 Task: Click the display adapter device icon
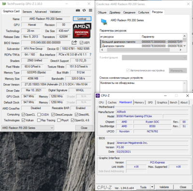[x=104, y=22]
